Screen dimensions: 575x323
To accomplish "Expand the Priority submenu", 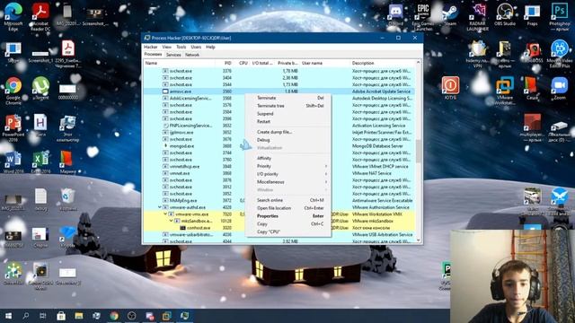I will point(288,166).
